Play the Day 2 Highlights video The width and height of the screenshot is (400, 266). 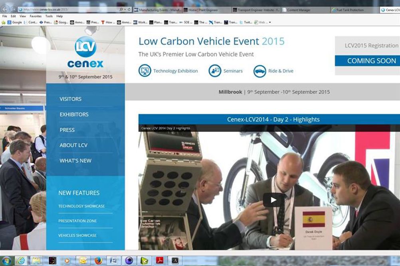click(x=273, y=200)
